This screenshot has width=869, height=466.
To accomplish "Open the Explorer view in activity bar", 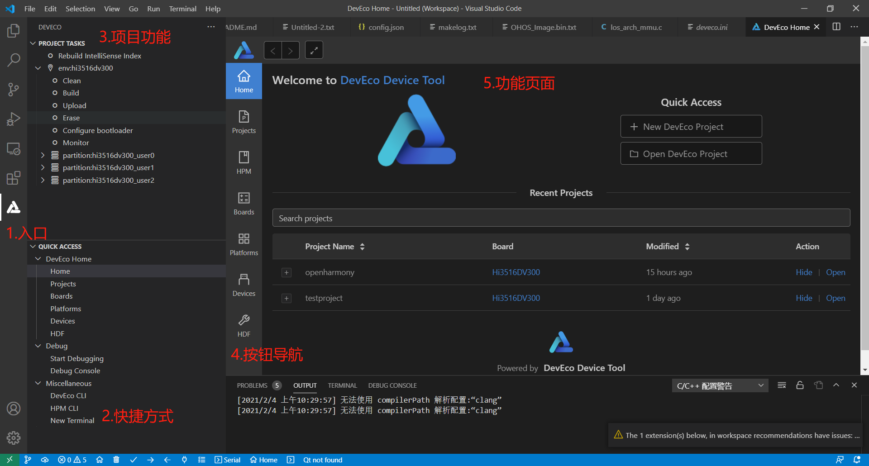I will point(14,31).
